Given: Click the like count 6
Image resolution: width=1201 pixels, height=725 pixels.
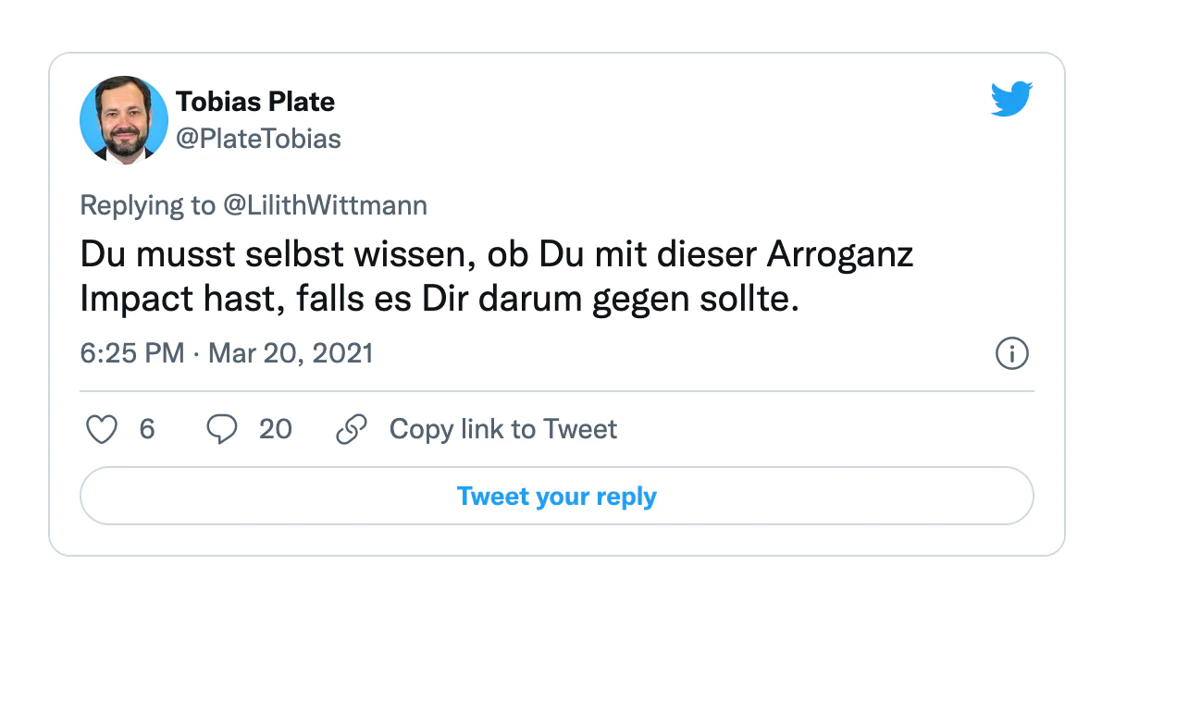Looking at the screenshot, I should pyautogui.click(x=147, y=429).
